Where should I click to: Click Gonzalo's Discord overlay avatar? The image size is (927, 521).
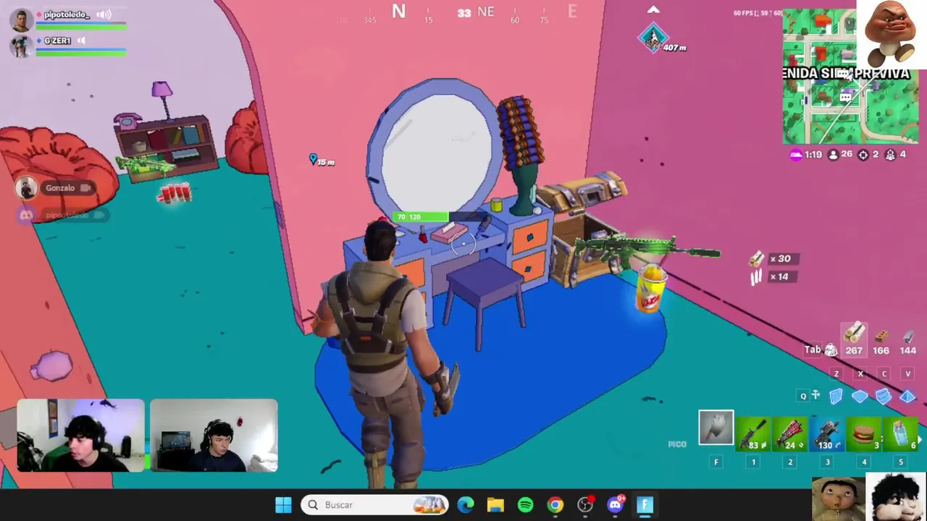click(x=27, y=188)
